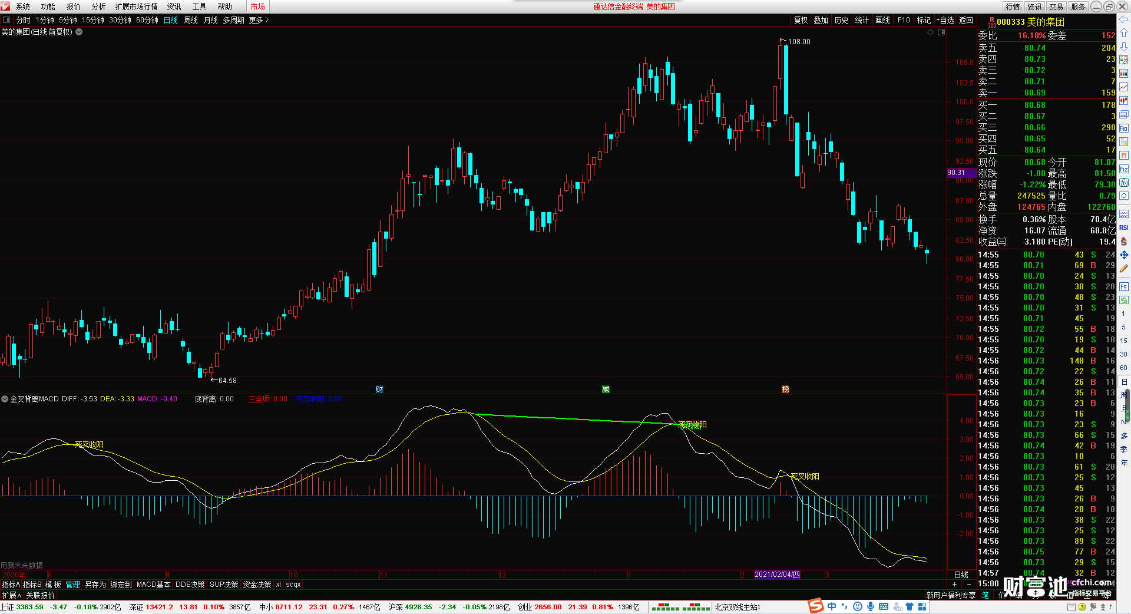
Task: Toggle 复权 price adjustment
Action: 801,20
